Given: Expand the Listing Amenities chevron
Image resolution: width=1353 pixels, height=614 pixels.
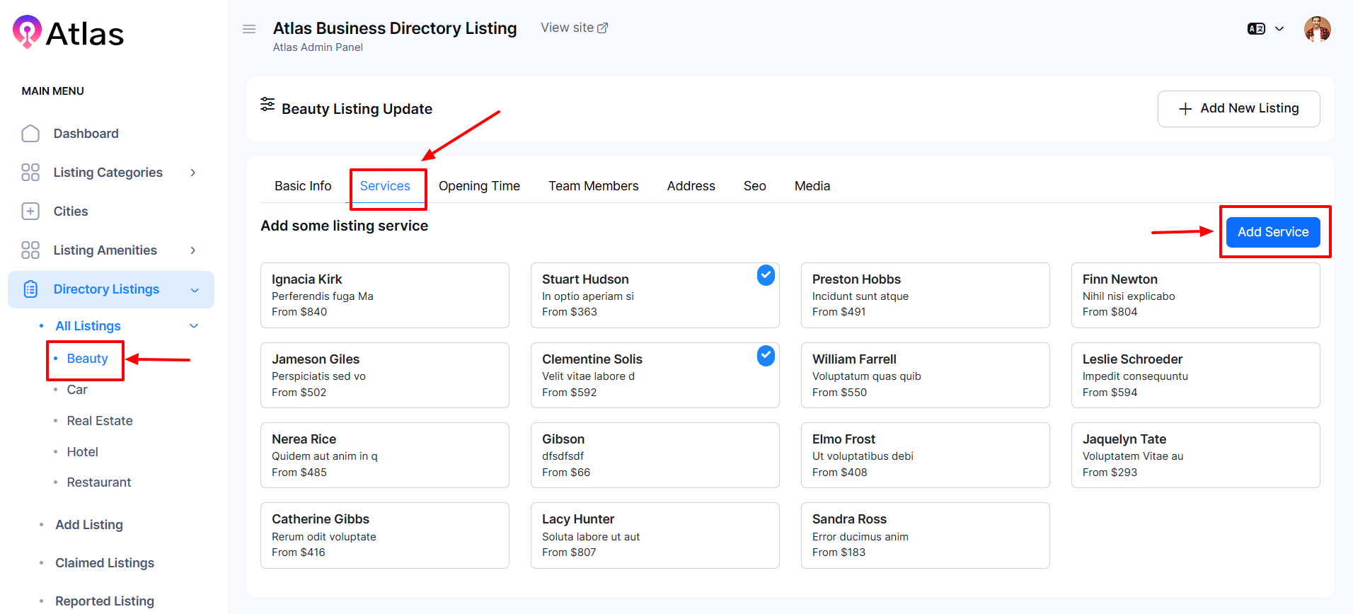Looking at the screenshot, I should [x=193, y=250].
